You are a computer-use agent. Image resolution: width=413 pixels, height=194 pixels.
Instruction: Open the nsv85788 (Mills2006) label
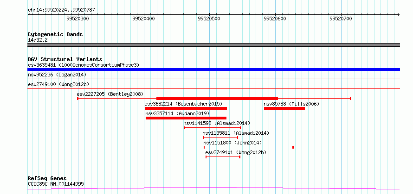(x=291, y=104)
